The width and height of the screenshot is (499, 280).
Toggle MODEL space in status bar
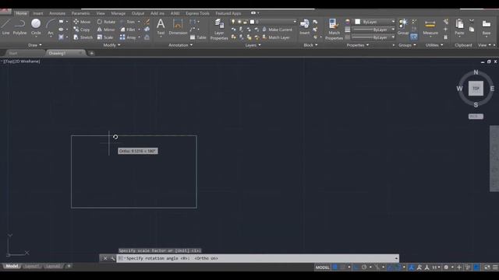click(322, 268)
